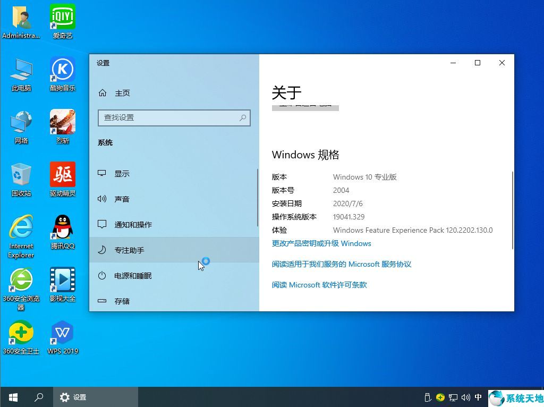The width and height of the screenshot is (544, 407).
Task: Click the speaker icon next to 声音
Action: (x=101, y=199)
